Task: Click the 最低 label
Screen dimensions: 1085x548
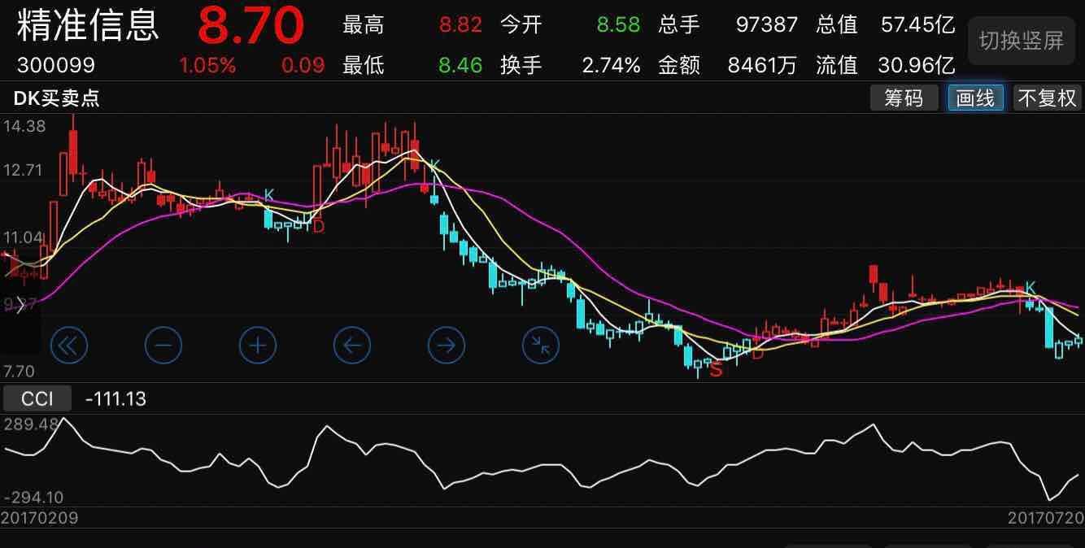Action: click(x=364, y=65)
